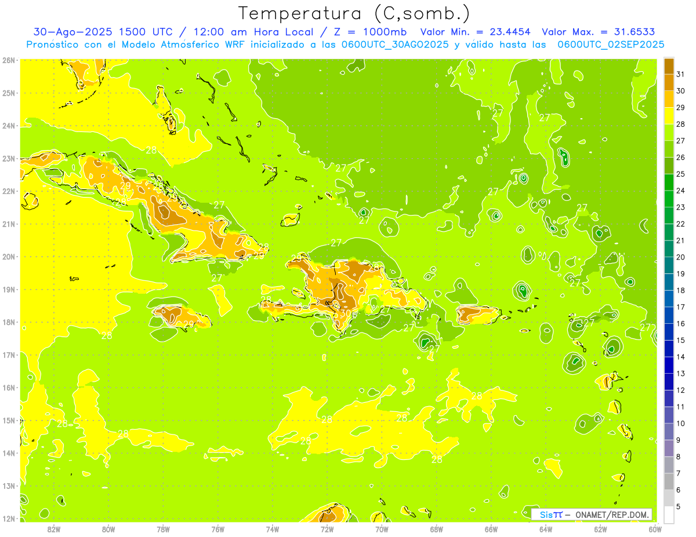This screenshot has height=537, width=696.
Task: Click the "Valor Max. = 31.6533" value
Action: (x=599, y=32)
